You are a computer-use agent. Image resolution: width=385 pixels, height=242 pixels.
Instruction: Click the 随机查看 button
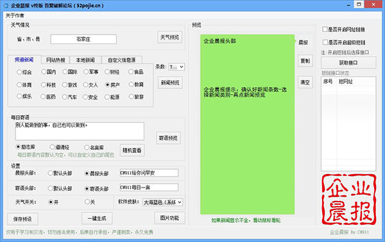click(x=132, y=150)
